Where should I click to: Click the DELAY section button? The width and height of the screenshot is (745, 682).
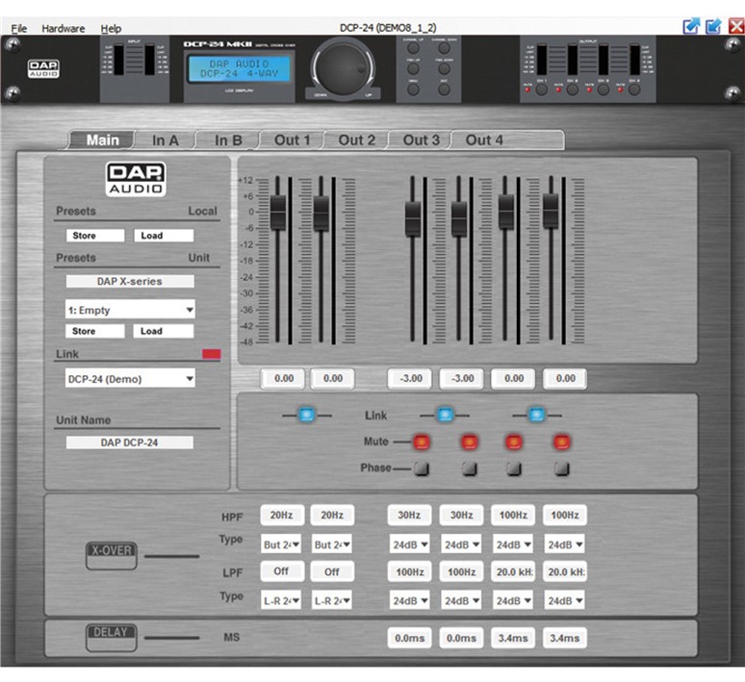[112, 638]
